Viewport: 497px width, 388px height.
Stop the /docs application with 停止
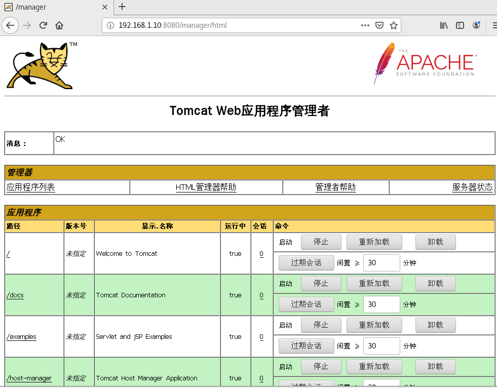[321, 284]
